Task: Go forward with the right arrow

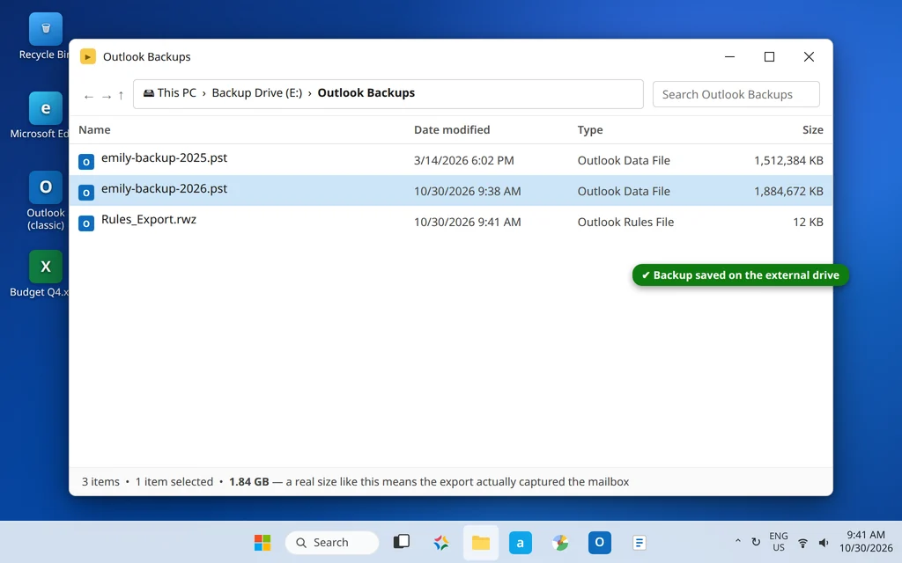Action: tap(107, 97)
